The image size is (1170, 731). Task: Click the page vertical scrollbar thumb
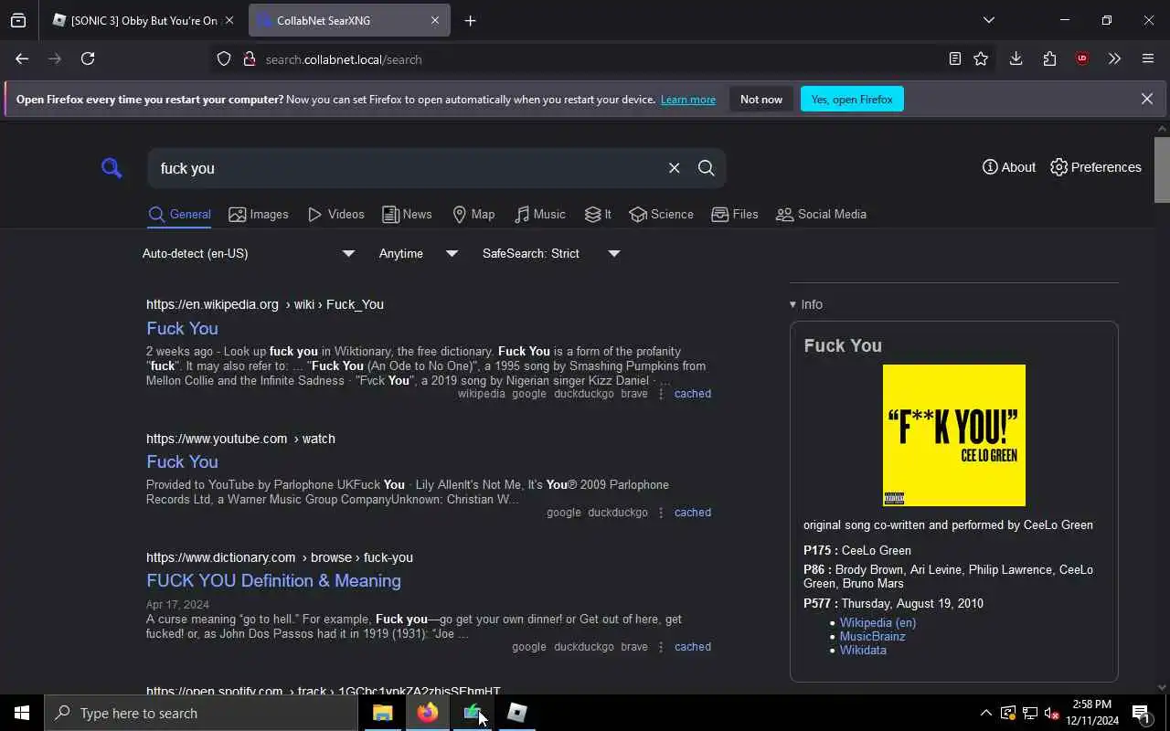point(1162,169)
